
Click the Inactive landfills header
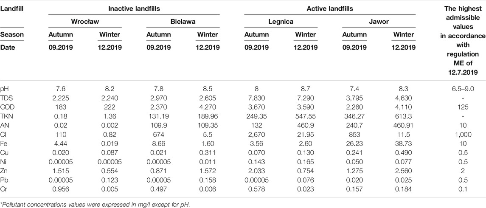(134, 9)
